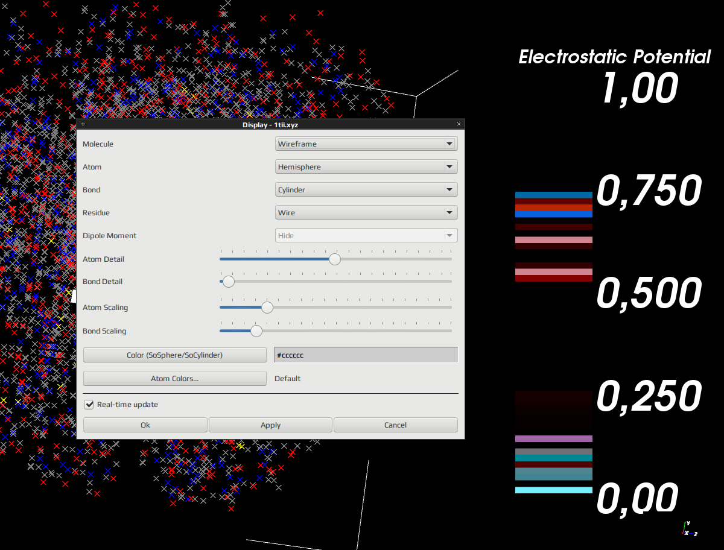Click the 0,00 legend value
The height and width of the screenshot is (550, 724).
[638, 499]
